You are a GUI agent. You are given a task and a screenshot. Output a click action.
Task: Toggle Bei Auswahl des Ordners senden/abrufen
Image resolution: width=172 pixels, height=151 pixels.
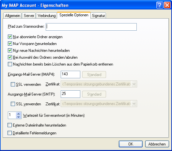[10, 57]
